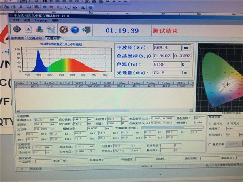Click the spectrum distribution curve chart
Image resolution: width=243 pixels, height=182 pixels.
pos(67,60)
